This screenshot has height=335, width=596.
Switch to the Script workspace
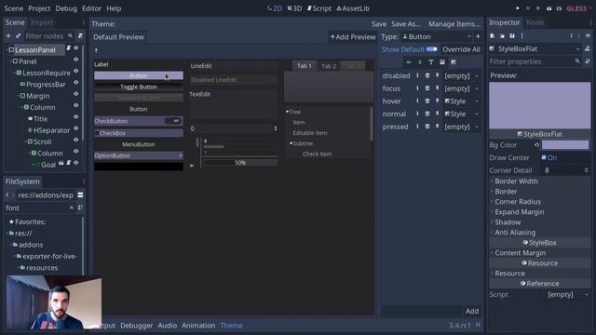pos(318,8)
